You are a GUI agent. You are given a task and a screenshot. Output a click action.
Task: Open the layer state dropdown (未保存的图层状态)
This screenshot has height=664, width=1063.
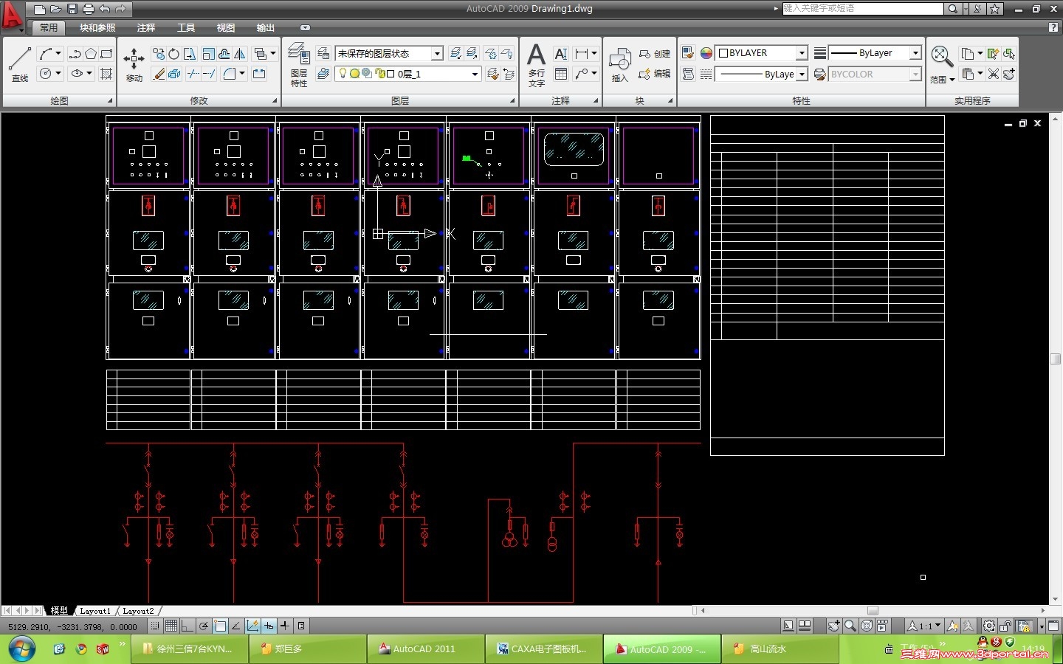[389, 53]
